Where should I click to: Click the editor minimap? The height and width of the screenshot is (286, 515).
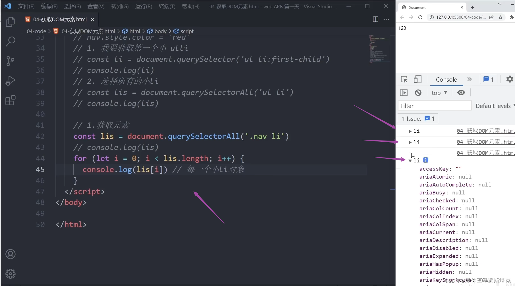[379, 50]
